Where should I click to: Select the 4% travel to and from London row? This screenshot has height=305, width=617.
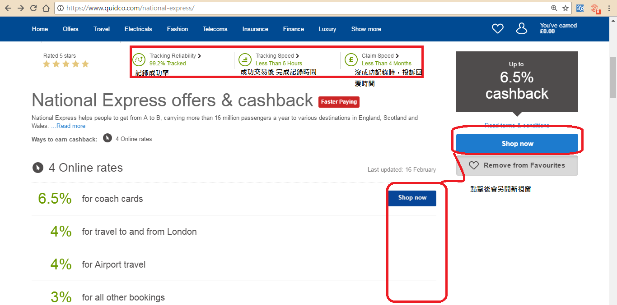click(x=234, y=232)
